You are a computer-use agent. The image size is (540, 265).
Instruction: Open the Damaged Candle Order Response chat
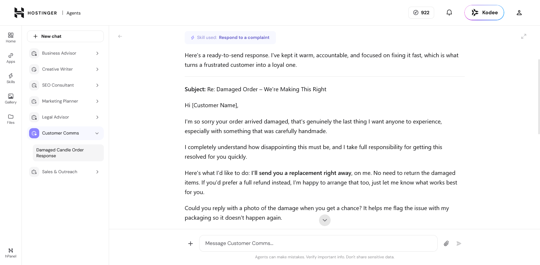(68, 153)
